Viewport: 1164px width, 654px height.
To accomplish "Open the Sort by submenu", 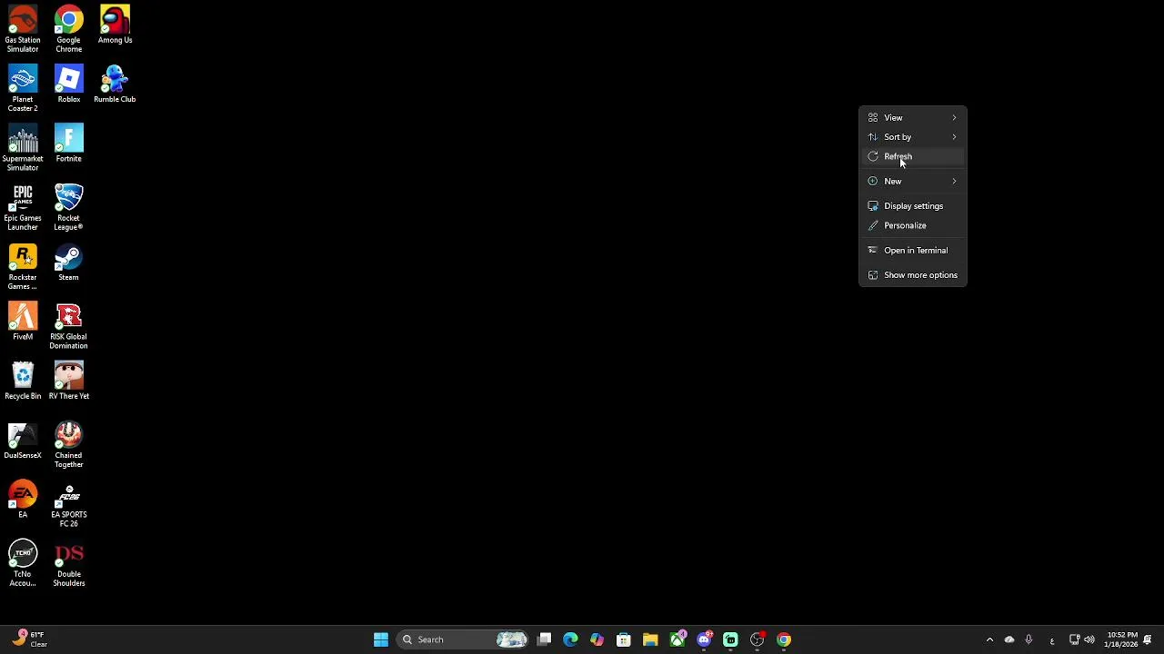I will [913, 137].
